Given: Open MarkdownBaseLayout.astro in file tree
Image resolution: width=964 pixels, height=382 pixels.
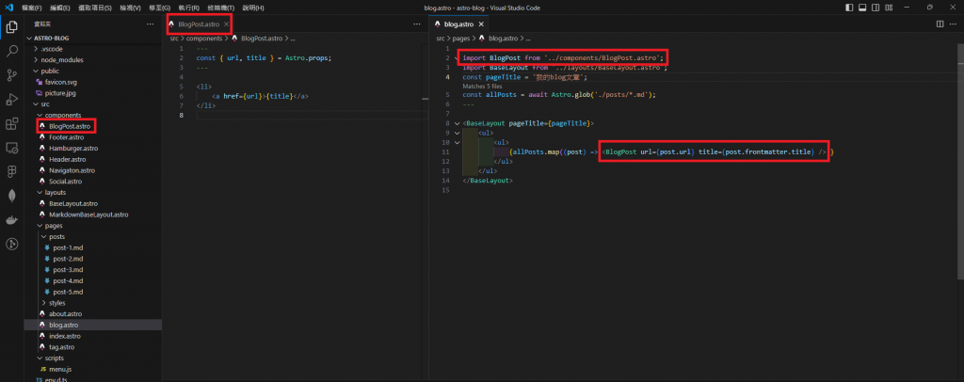Looking at the screenshot, I should pos(88,215).
